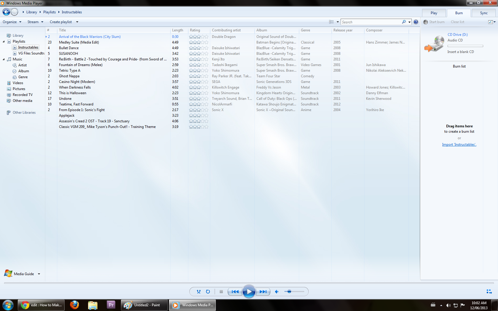Expand the Create playlist dropdown arrow
The width and height of the screenshot is (498, 311).
click(77, 22)
